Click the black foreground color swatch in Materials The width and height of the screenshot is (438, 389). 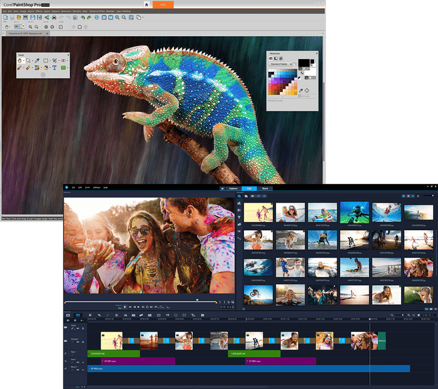click(x=303, y=62)
